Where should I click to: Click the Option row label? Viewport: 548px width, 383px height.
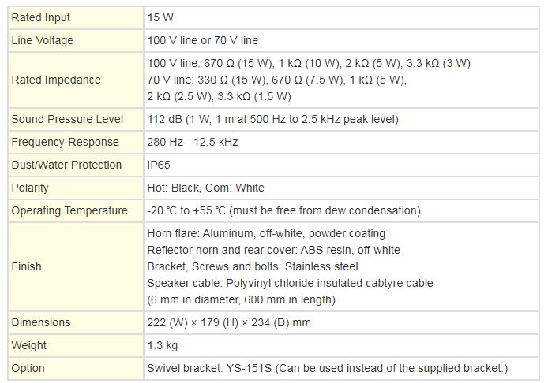click(28, 369)
